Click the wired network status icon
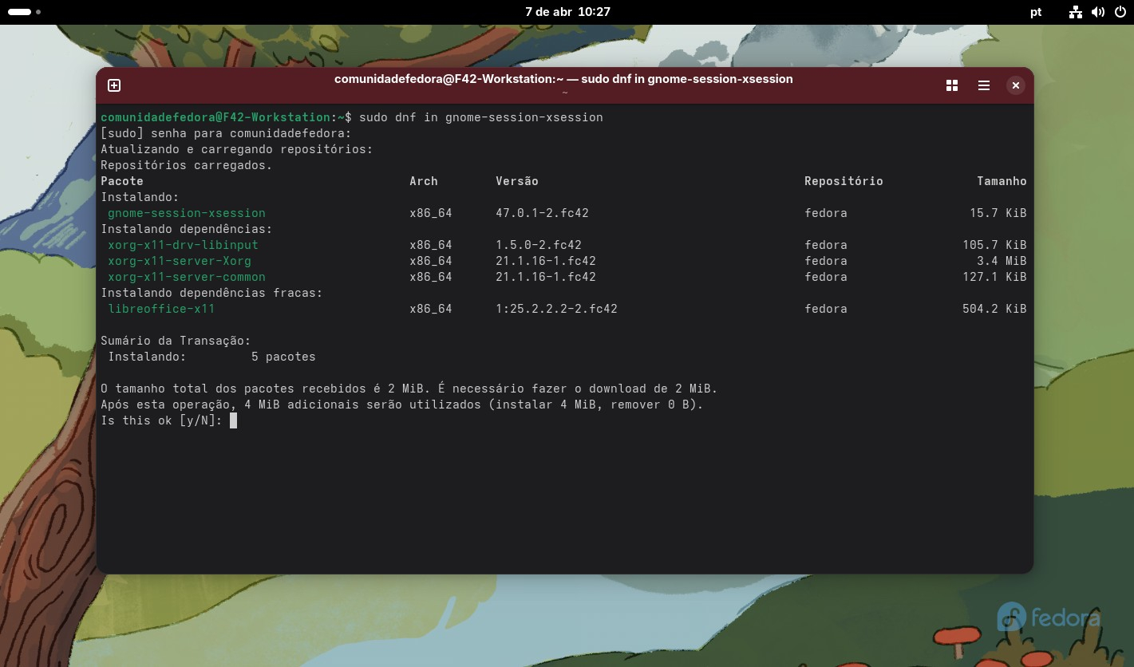The image size is (1134, 667). [1076, 12]
